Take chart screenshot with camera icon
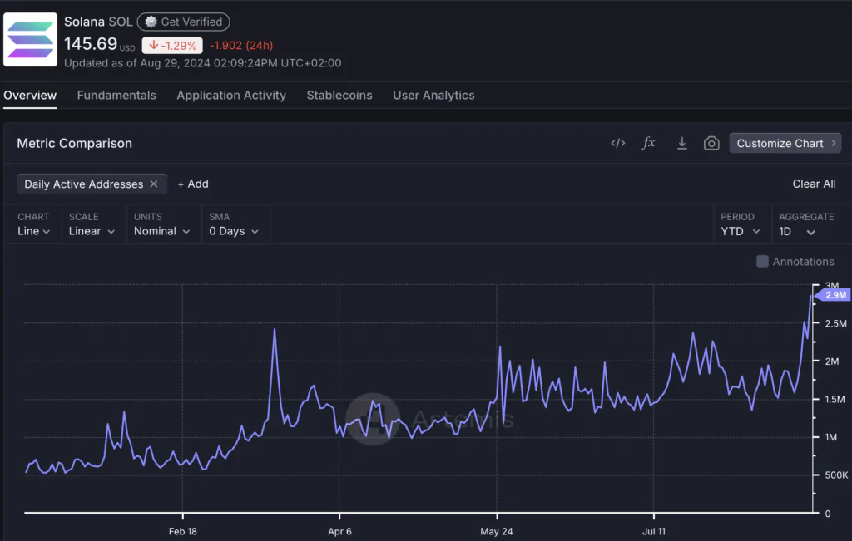The image size is (852, 541). [711, 143]
